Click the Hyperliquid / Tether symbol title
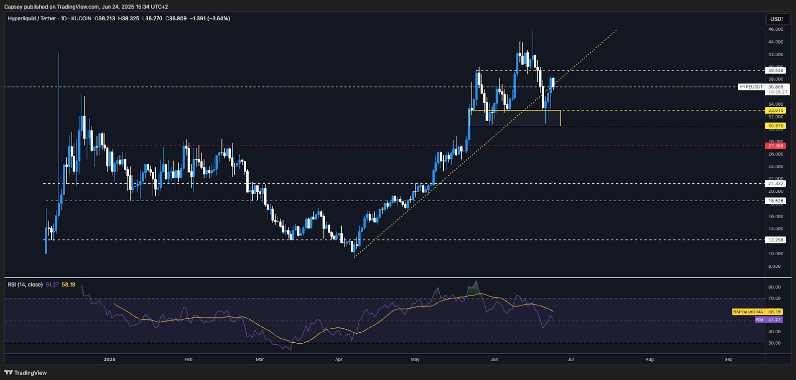This screenshot has width=796, height=380. click(x=32, y=18)
